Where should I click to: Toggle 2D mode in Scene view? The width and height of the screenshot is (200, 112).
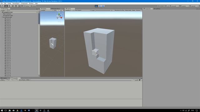(55, 10)
